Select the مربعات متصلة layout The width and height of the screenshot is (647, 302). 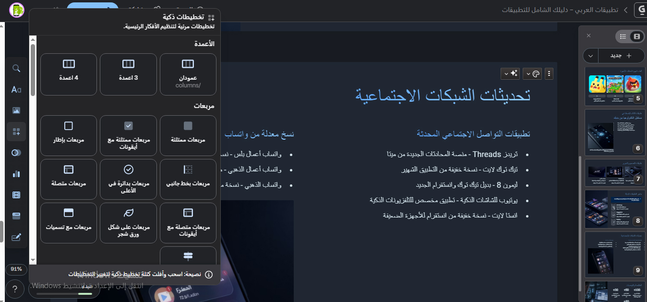click(x=69, y=179)
